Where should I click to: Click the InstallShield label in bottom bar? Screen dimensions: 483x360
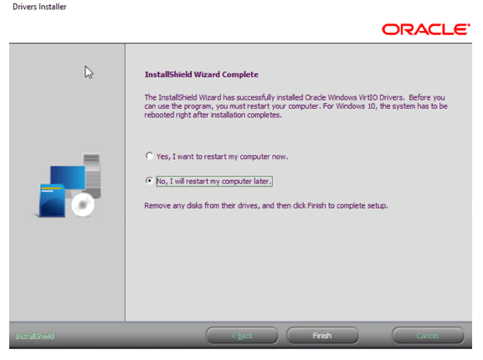pos(34,336)
